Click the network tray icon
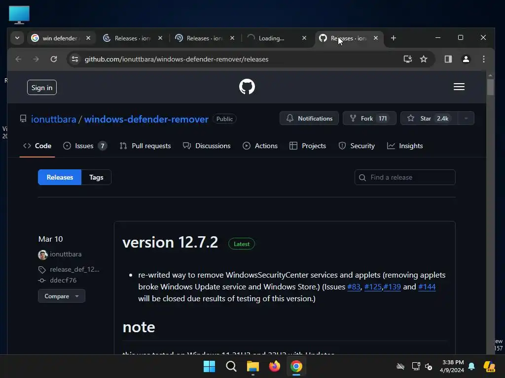 (416, 366)
